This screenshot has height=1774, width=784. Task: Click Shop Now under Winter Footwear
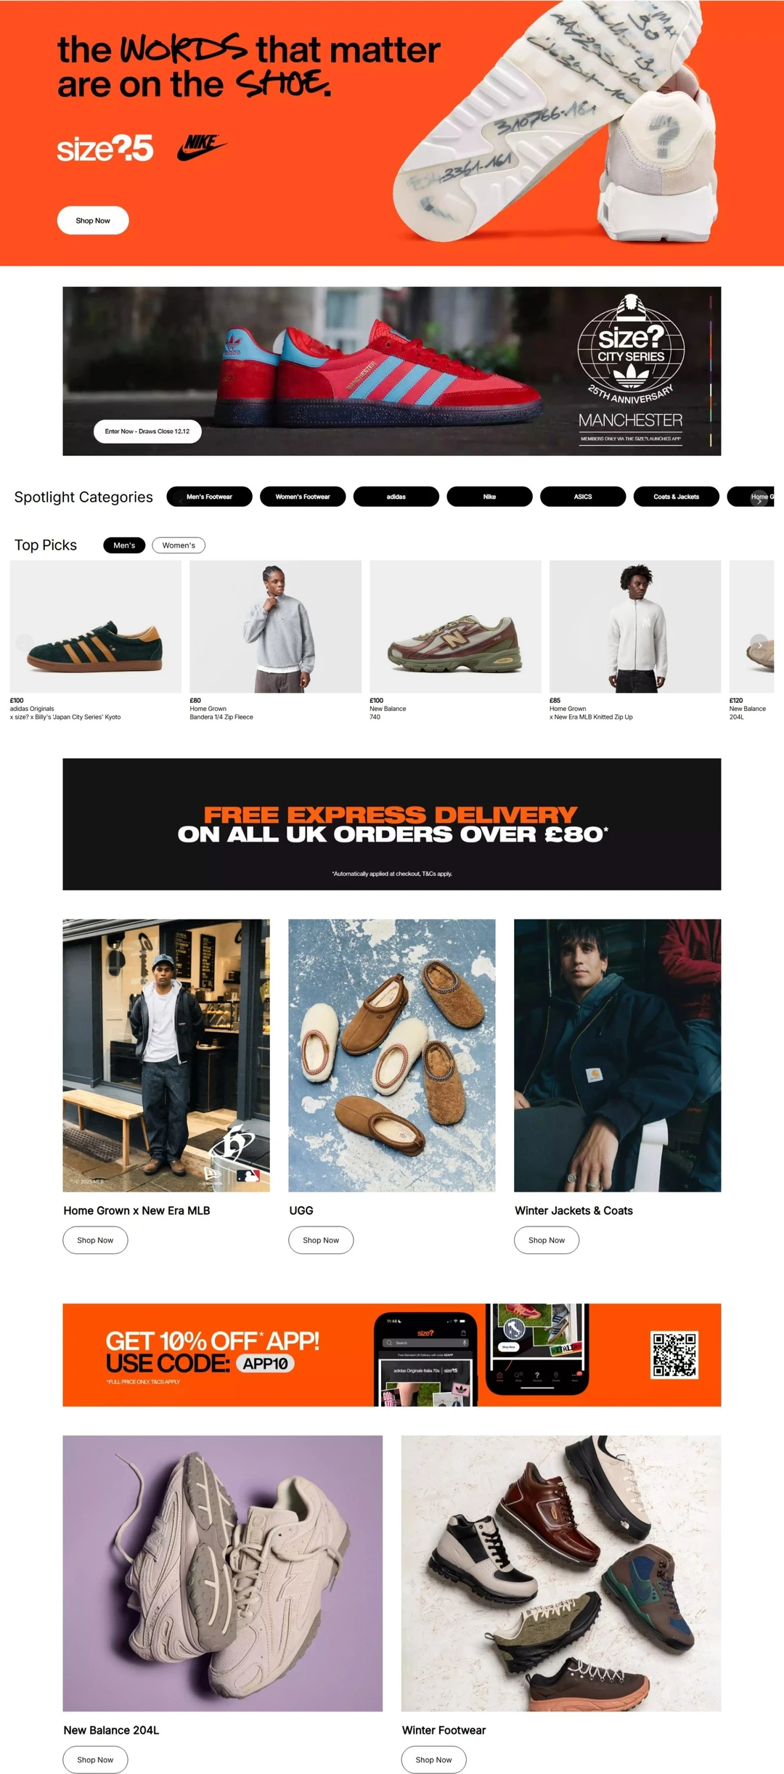tap(434, 1759)
